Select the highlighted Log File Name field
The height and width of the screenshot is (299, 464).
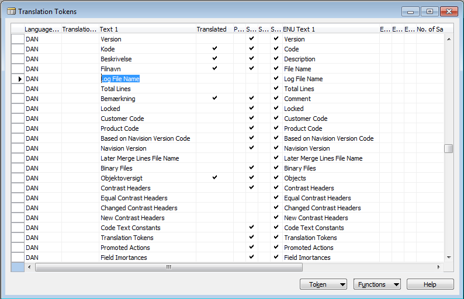pyautogui.click(x=120, y=79)
